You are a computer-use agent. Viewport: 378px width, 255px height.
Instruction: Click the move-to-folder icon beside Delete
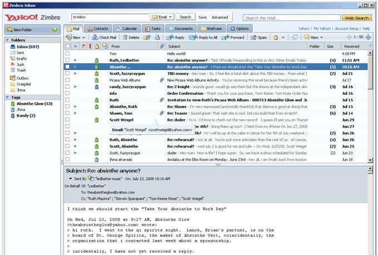(147, 38)
